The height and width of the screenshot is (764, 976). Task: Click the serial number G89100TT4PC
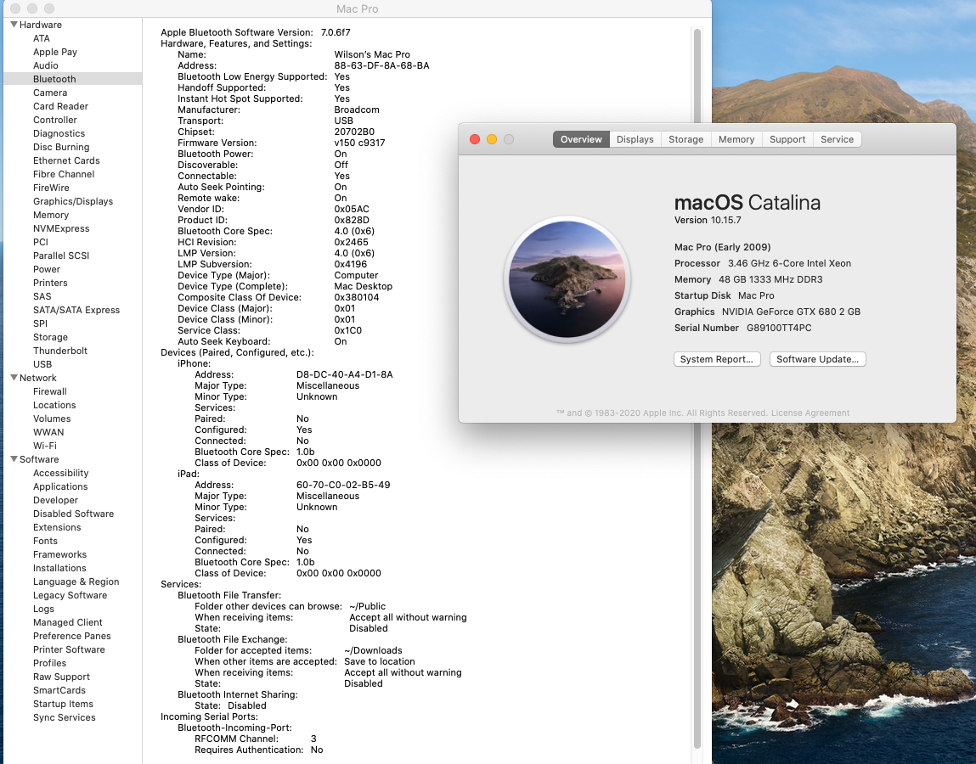click(779, 328)
